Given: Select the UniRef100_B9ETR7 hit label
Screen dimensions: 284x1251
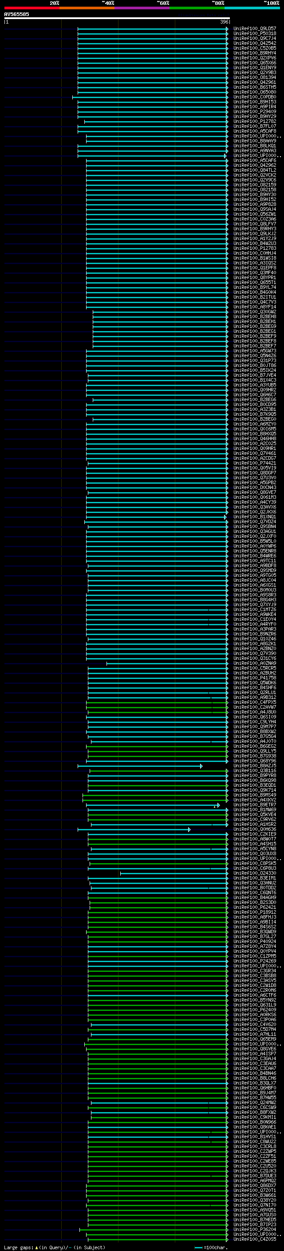Looking at the screenshot, I should pos(255,805).
